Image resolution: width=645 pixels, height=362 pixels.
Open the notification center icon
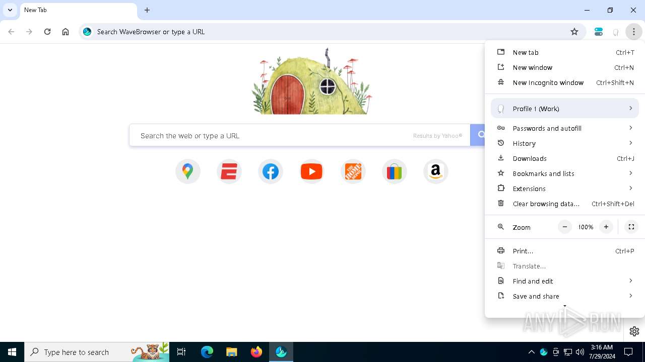[628, 352]
